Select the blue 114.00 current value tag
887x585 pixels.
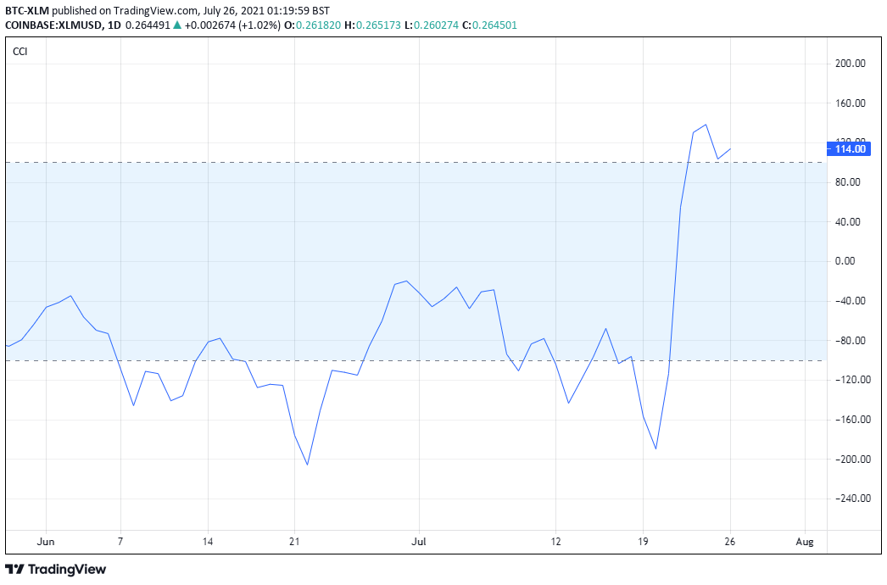(849, 149)
